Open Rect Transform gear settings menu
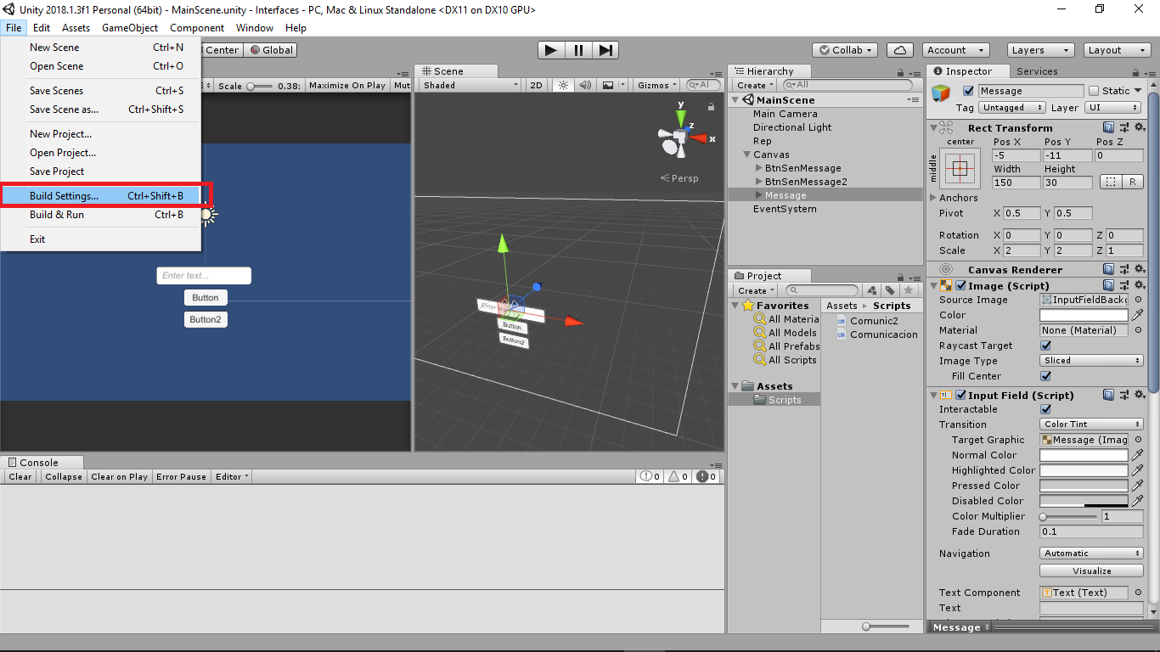This screenshot has height=652, width=1160. click(1140, 127)
